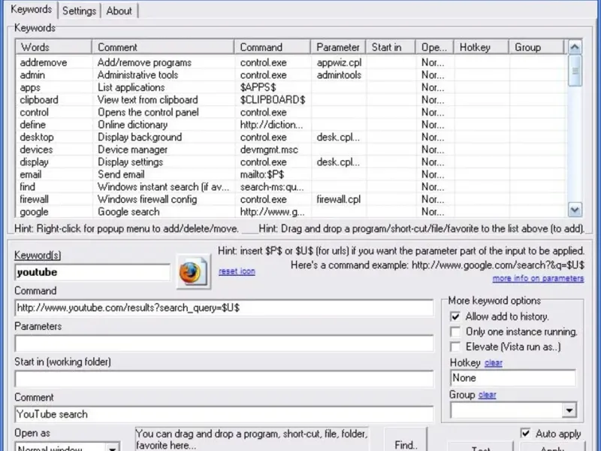Click the Group column header
The image size is (601, 451).
coord(536,47)
